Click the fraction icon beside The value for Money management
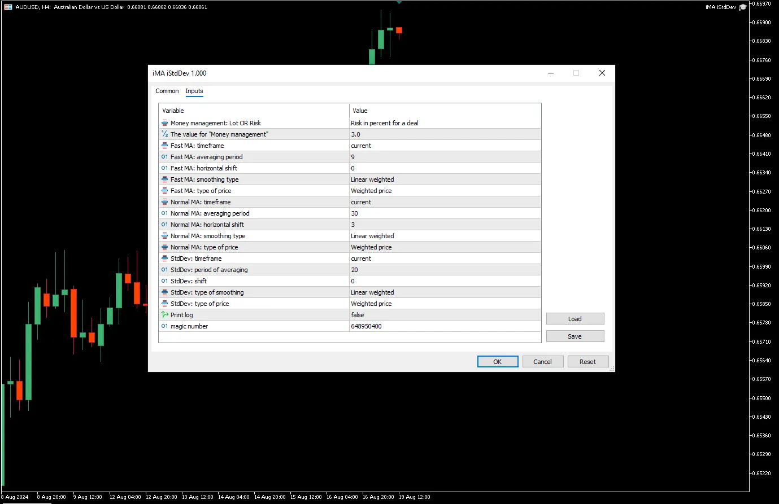The height and width of the screenshot is (504, 779). point(164,134)
